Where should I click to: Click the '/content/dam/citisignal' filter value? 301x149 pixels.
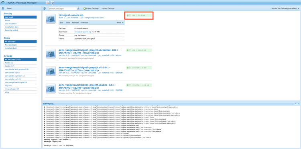pyautogui.click(x=84, y=39)
